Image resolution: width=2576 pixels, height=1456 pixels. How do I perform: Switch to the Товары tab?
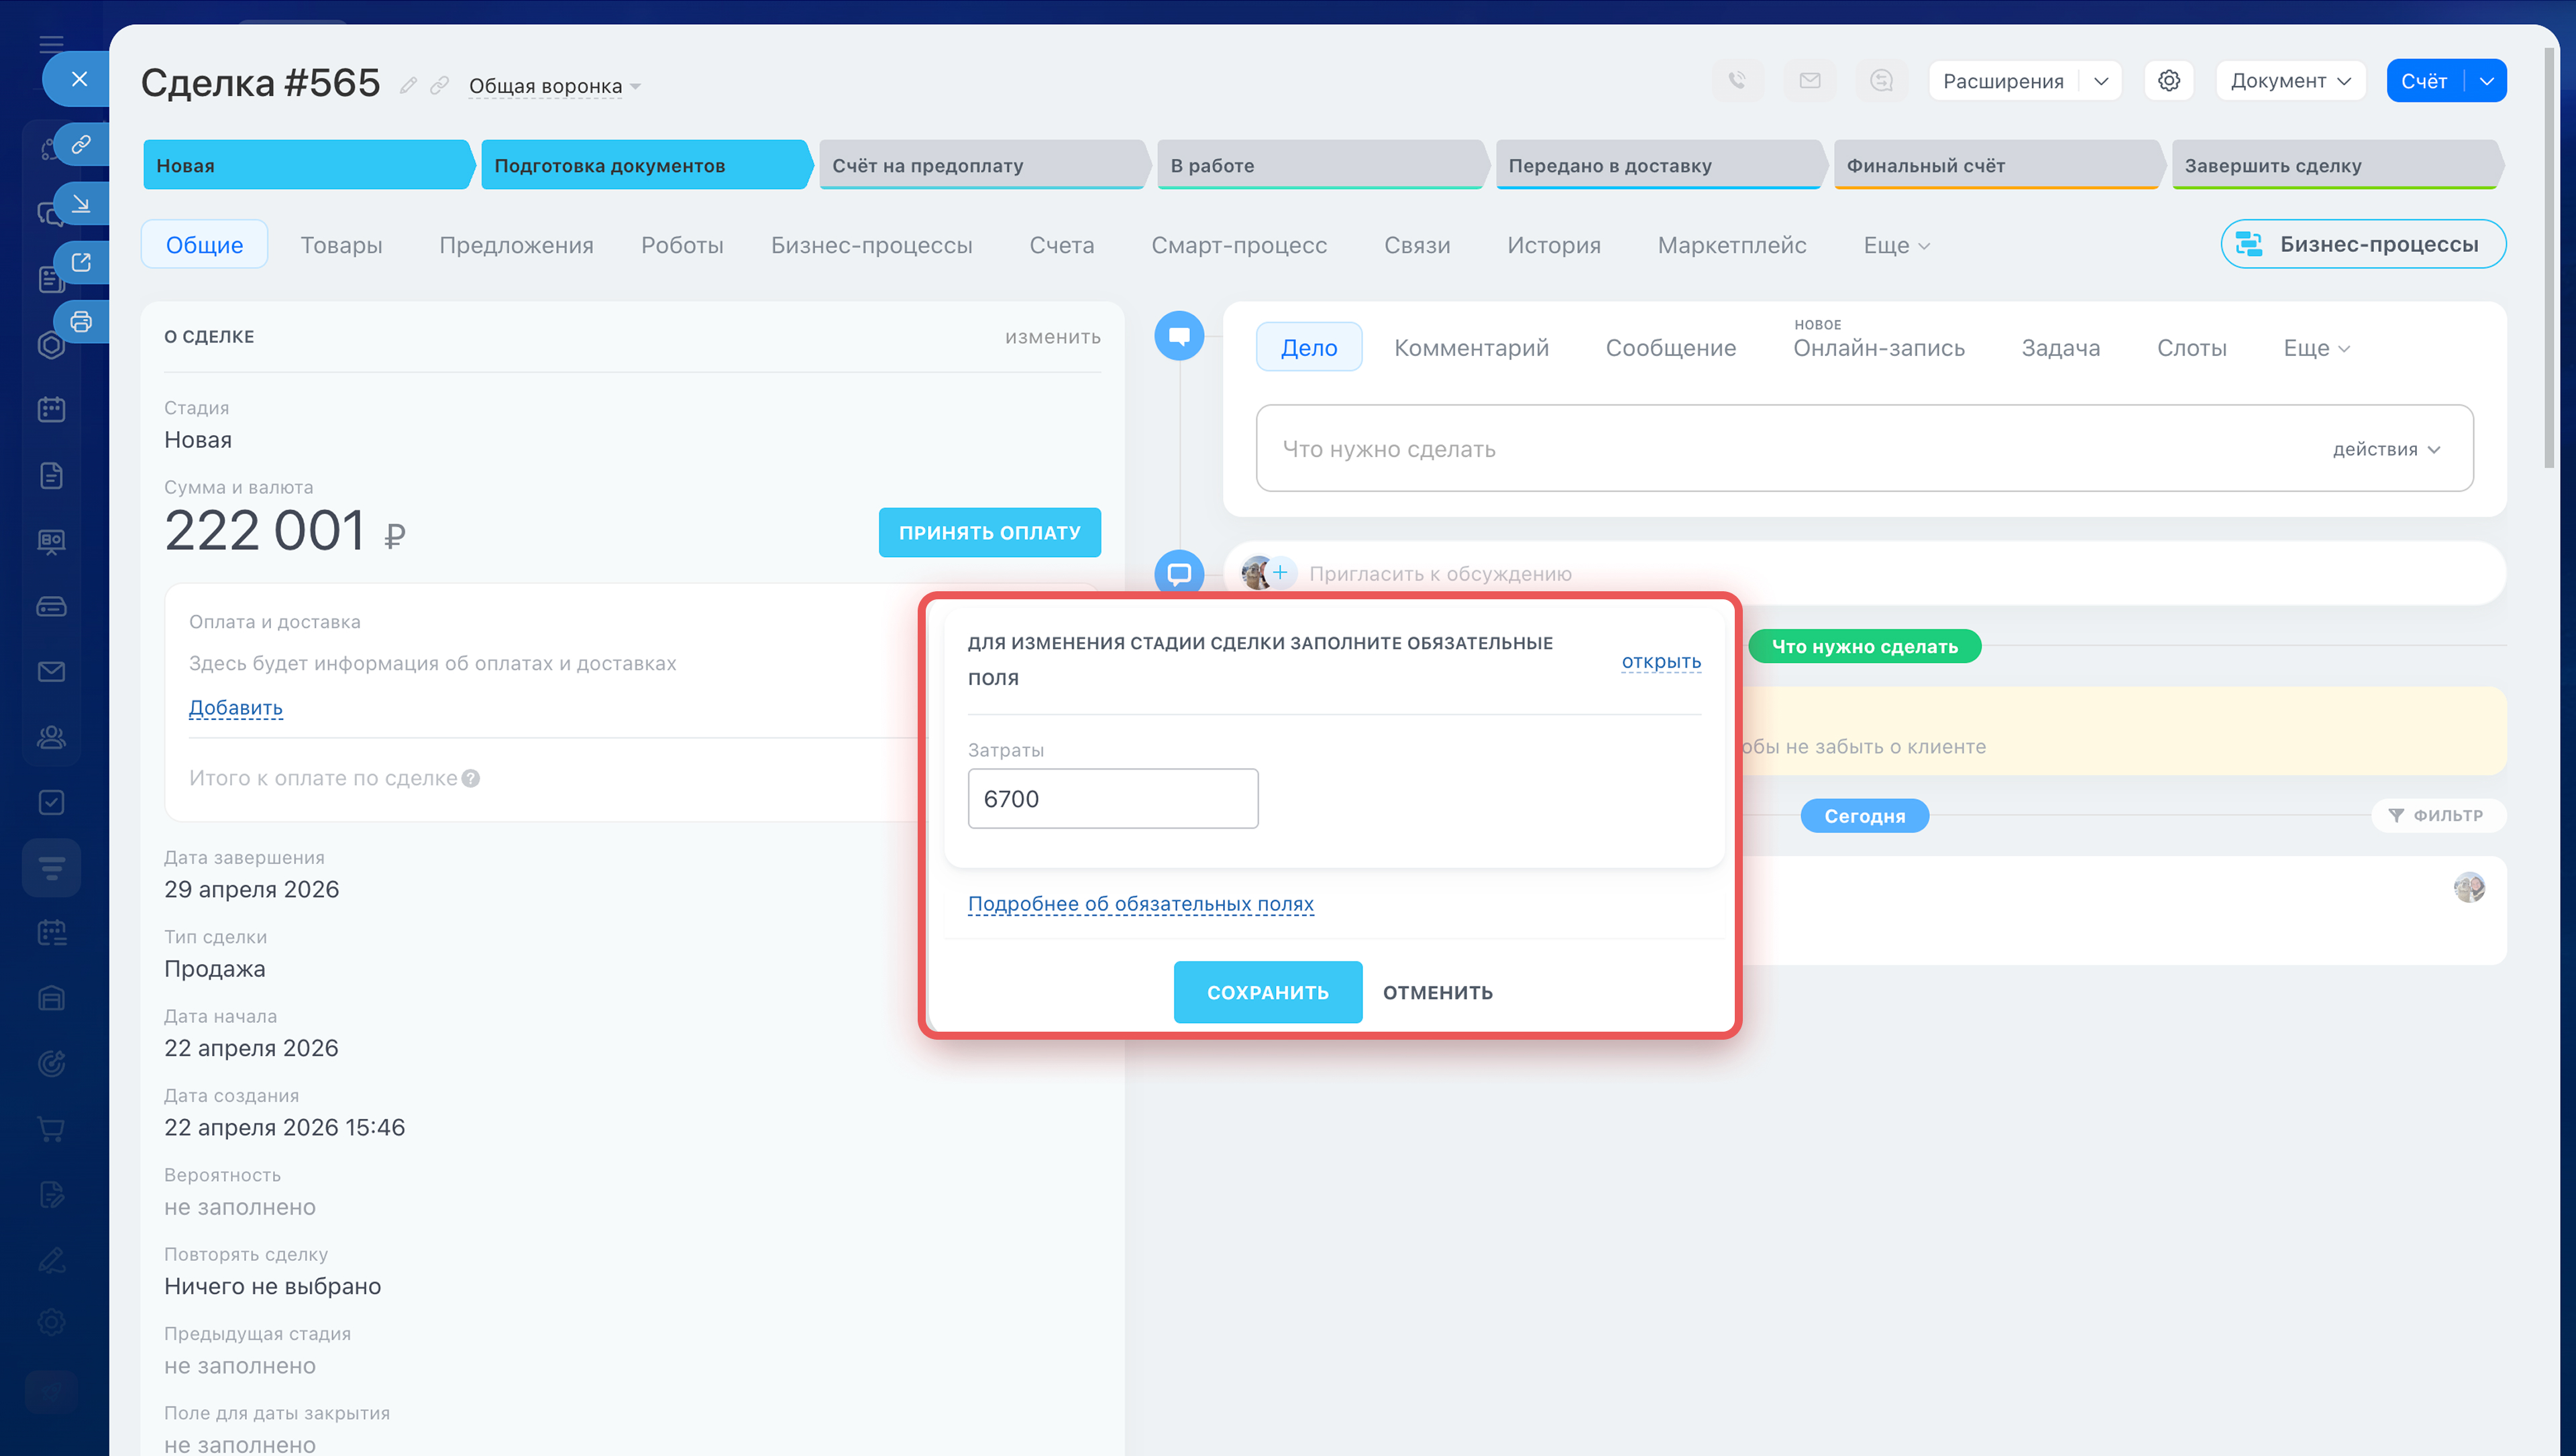coord(341,245)
